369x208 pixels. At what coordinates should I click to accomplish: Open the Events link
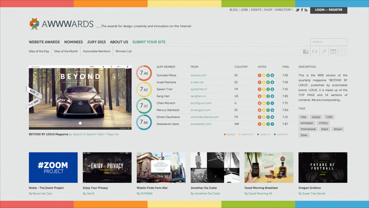pos(256,10)
